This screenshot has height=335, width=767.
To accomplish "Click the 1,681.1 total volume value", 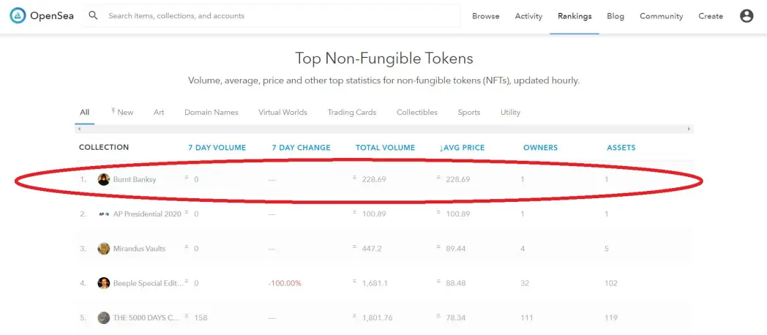I will [375, 283].
